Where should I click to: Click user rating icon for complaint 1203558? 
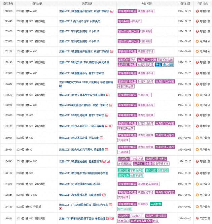pos(197,41)
